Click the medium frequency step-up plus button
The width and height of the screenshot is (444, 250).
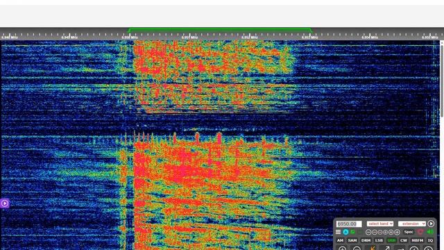[391, 232]
